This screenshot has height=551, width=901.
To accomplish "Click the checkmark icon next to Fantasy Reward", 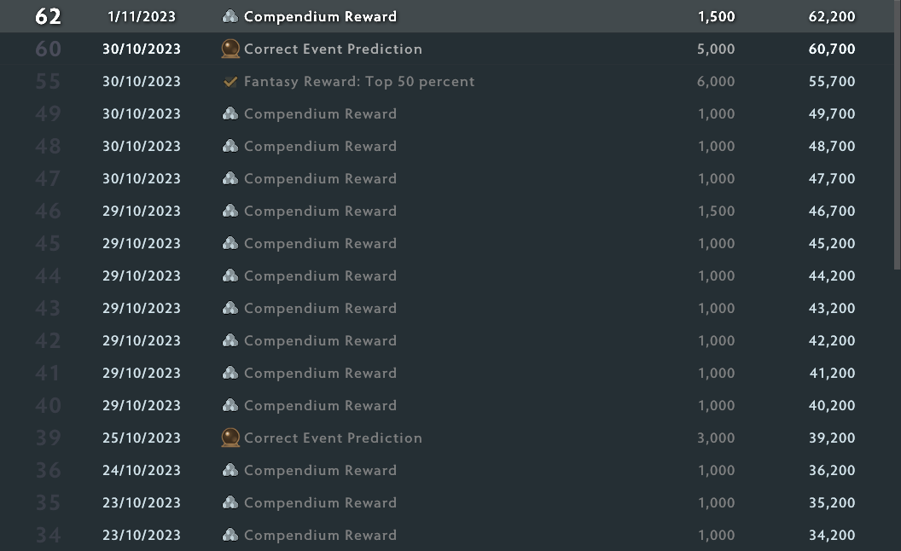I will (230, 81).
